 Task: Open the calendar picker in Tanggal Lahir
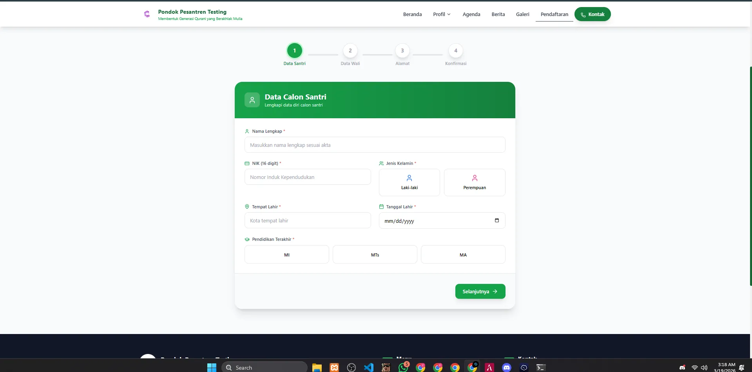497,220
